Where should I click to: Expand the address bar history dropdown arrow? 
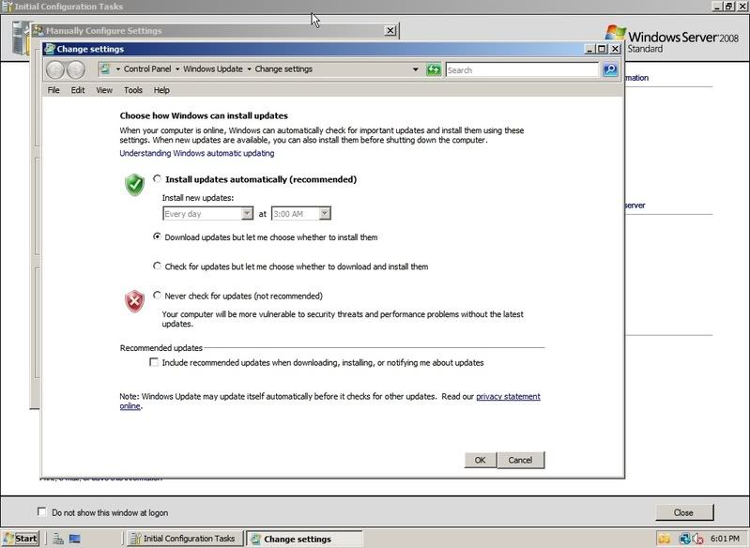415,69
